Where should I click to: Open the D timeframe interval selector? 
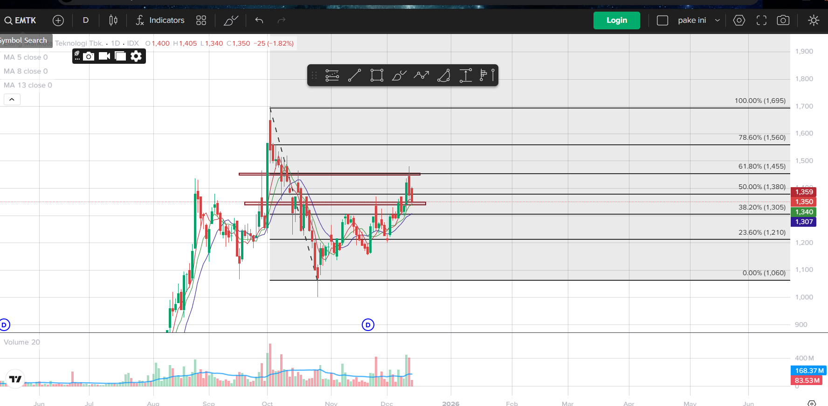86,20
